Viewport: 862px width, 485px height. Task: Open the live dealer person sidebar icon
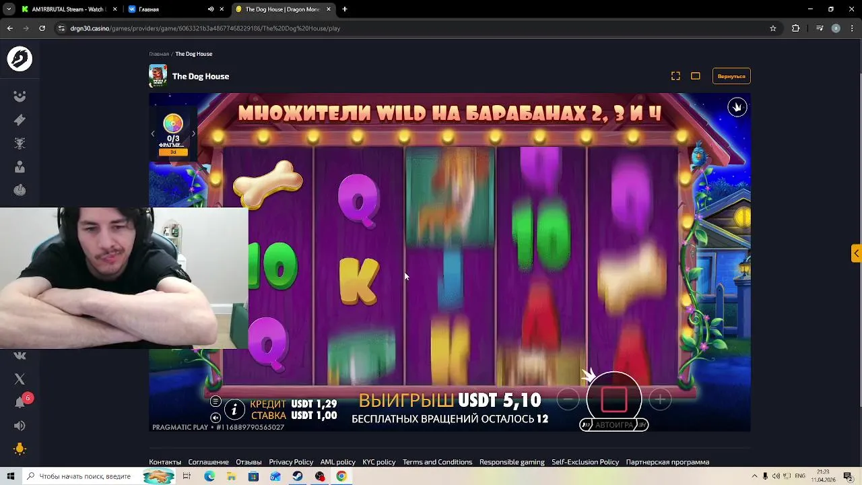(x=20, y=167)
